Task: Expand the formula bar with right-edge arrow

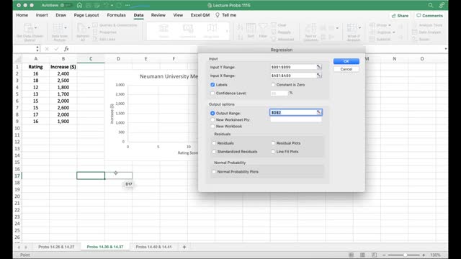Action: click(446, 49)
